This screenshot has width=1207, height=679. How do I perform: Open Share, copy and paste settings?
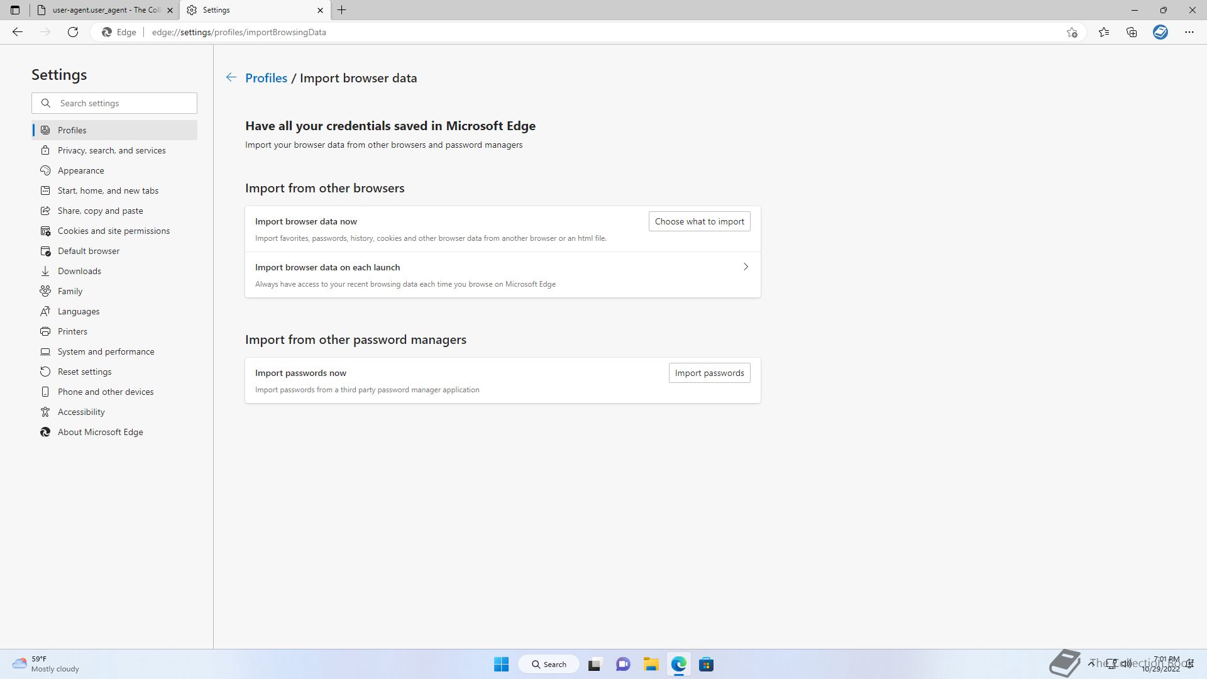pos(114,211)
